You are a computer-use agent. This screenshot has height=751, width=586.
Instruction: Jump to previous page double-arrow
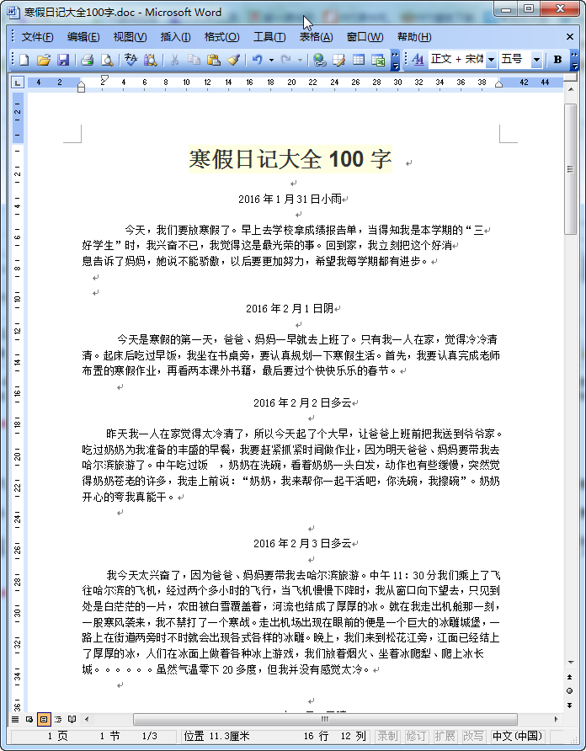tap(570, 677)
